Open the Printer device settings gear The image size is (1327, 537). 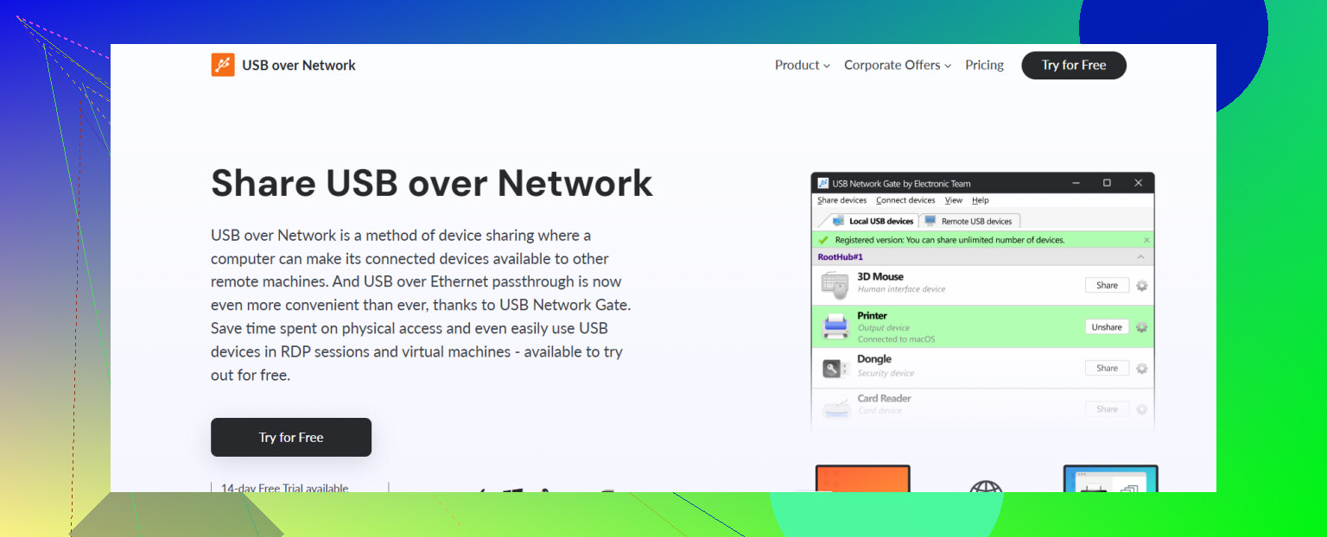tap(1141, 327)
